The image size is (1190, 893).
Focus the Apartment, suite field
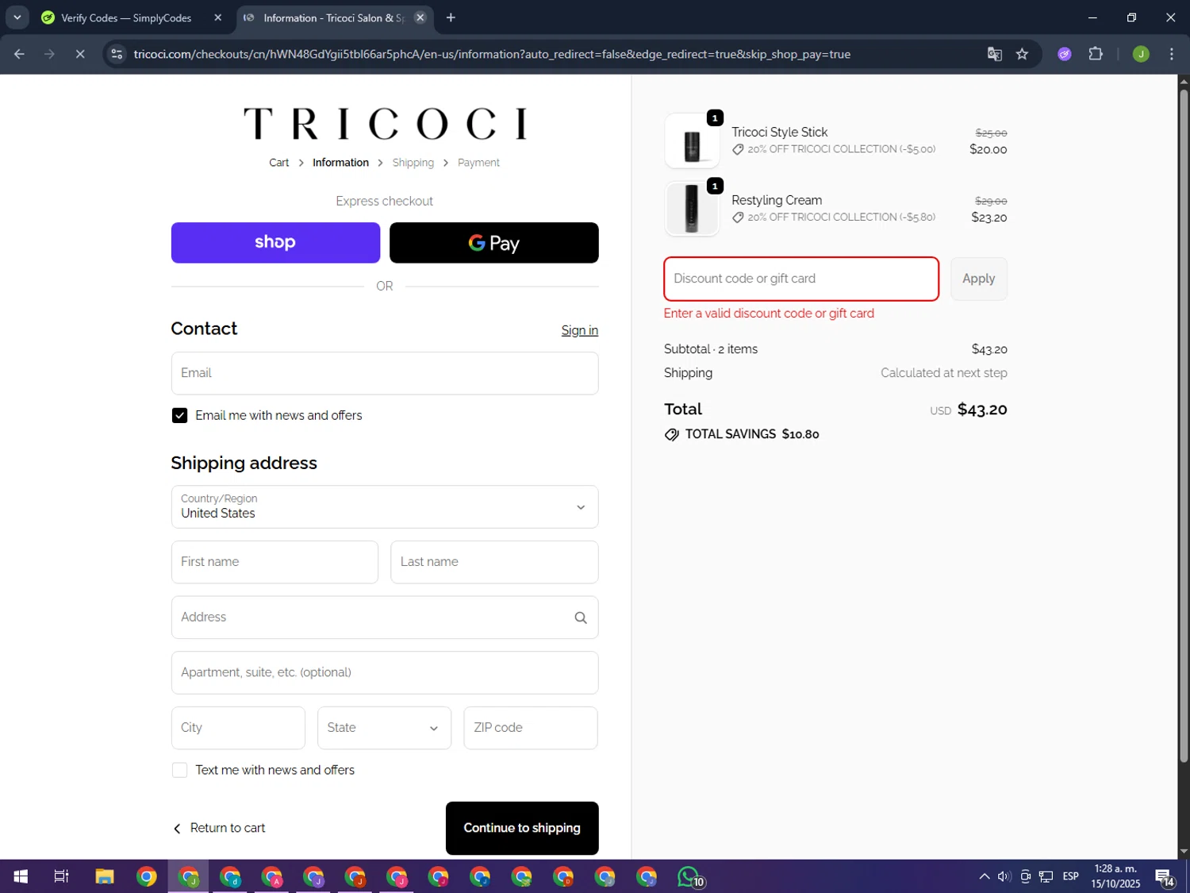click(385, 672)
